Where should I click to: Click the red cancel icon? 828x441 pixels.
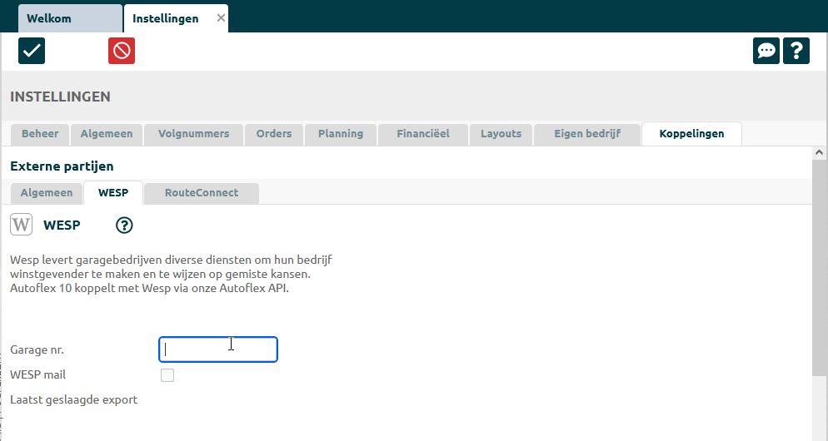click(x=122, y=51)
